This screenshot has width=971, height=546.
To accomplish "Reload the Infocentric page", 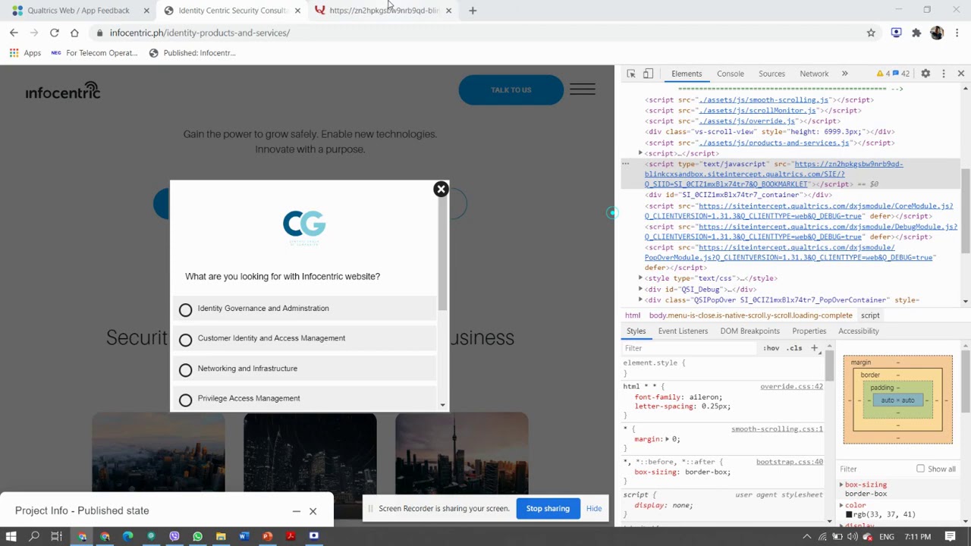I will tap(55, 33).
